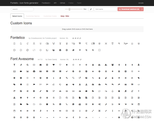Viewport: 154px width, 121px height.
Task: Select the first smiley emoticon in Fontelico
Action: [14, 44]
